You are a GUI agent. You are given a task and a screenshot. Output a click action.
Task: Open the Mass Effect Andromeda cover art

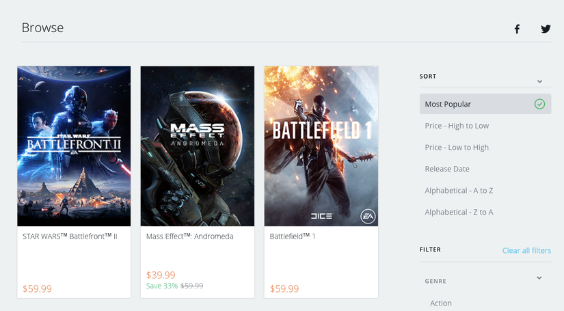coord(198,146)
